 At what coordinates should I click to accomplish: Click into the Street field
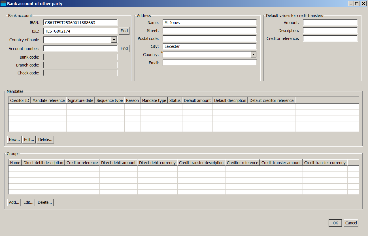210,31
